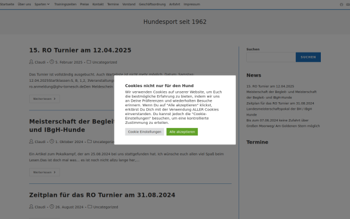Select Kontakt in the navigation bar
This screenshot has width=350, height=219.
98,4
